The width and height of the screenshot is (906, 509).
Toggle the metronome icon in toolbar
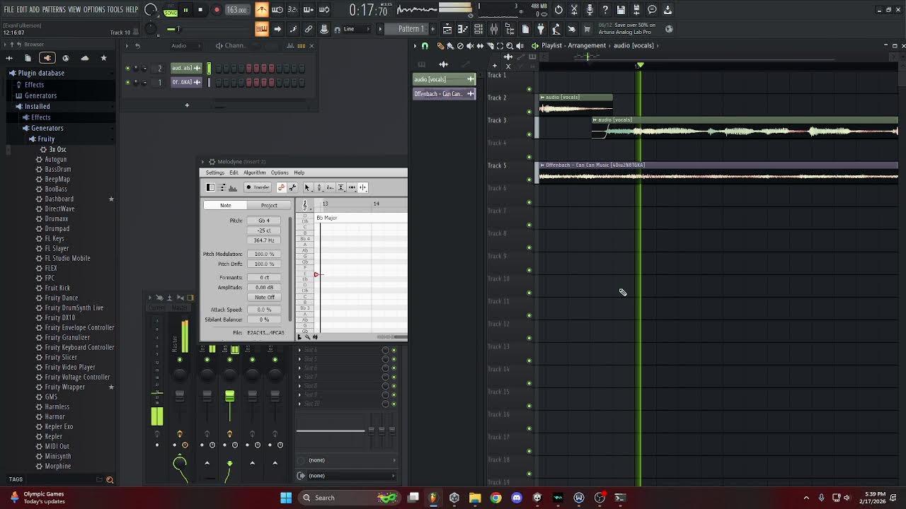pos(262,10)
